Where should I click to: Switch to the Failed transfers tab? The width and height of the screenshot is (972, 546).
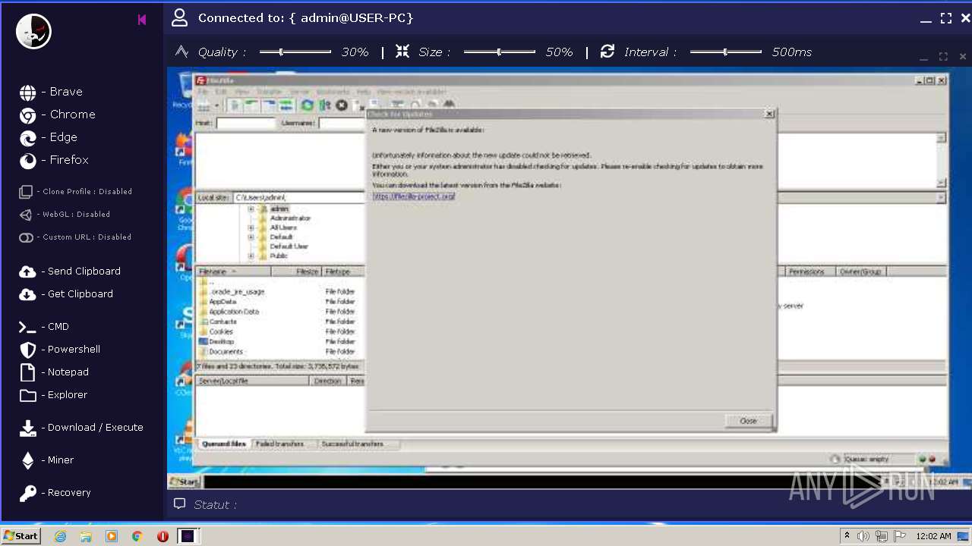[x=279, y=444]
